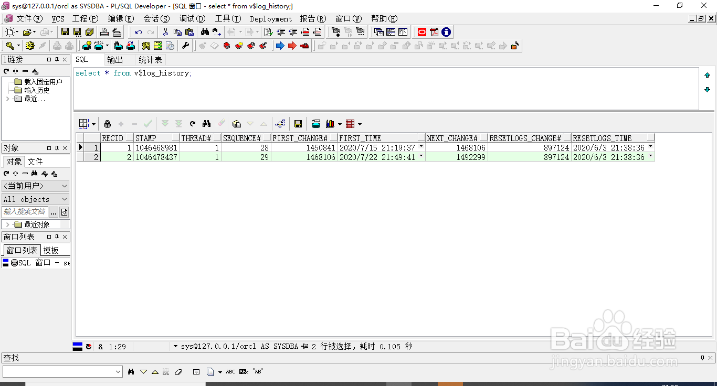This screenshot has width=717, height=386.
Task: Click the green down arrow beside SQL editor
Action: point(707,90)
